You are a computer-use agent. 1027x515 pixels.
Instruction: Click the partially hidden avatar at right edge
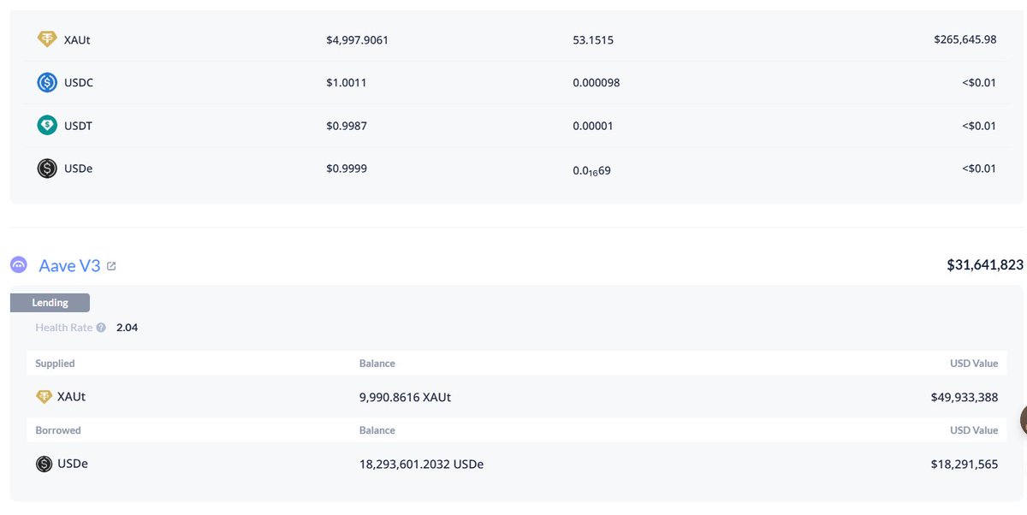1024,419
